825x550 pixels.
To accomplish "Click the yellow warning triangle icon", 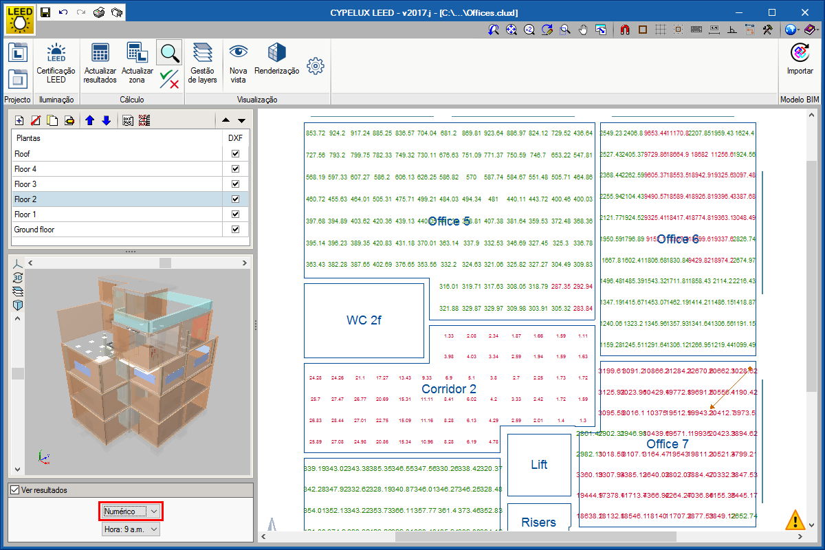I will tap(795, 519).
